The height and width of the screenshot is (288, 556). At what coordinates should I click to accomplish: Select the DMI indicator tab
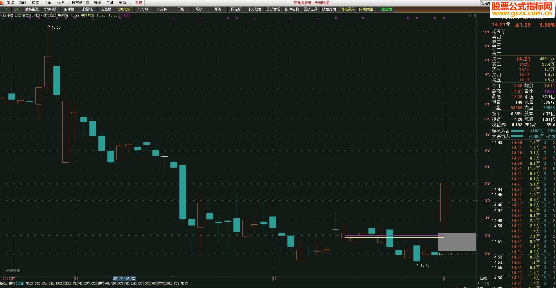tap(37, 283)
